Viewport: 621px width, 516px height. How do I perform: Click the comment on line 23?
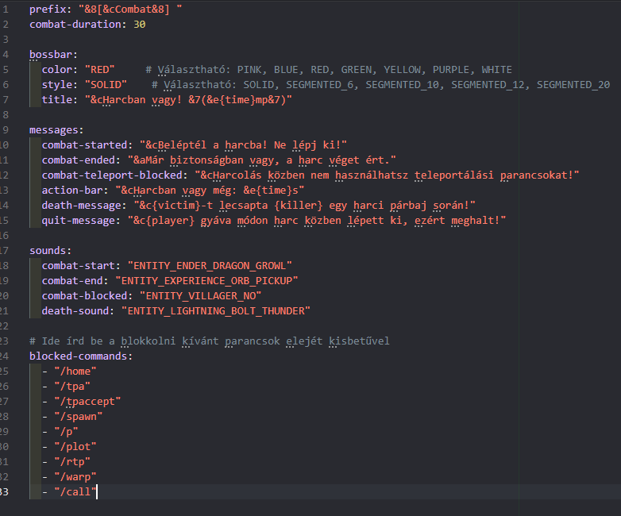pyautogui.click(x=210, y=341)
